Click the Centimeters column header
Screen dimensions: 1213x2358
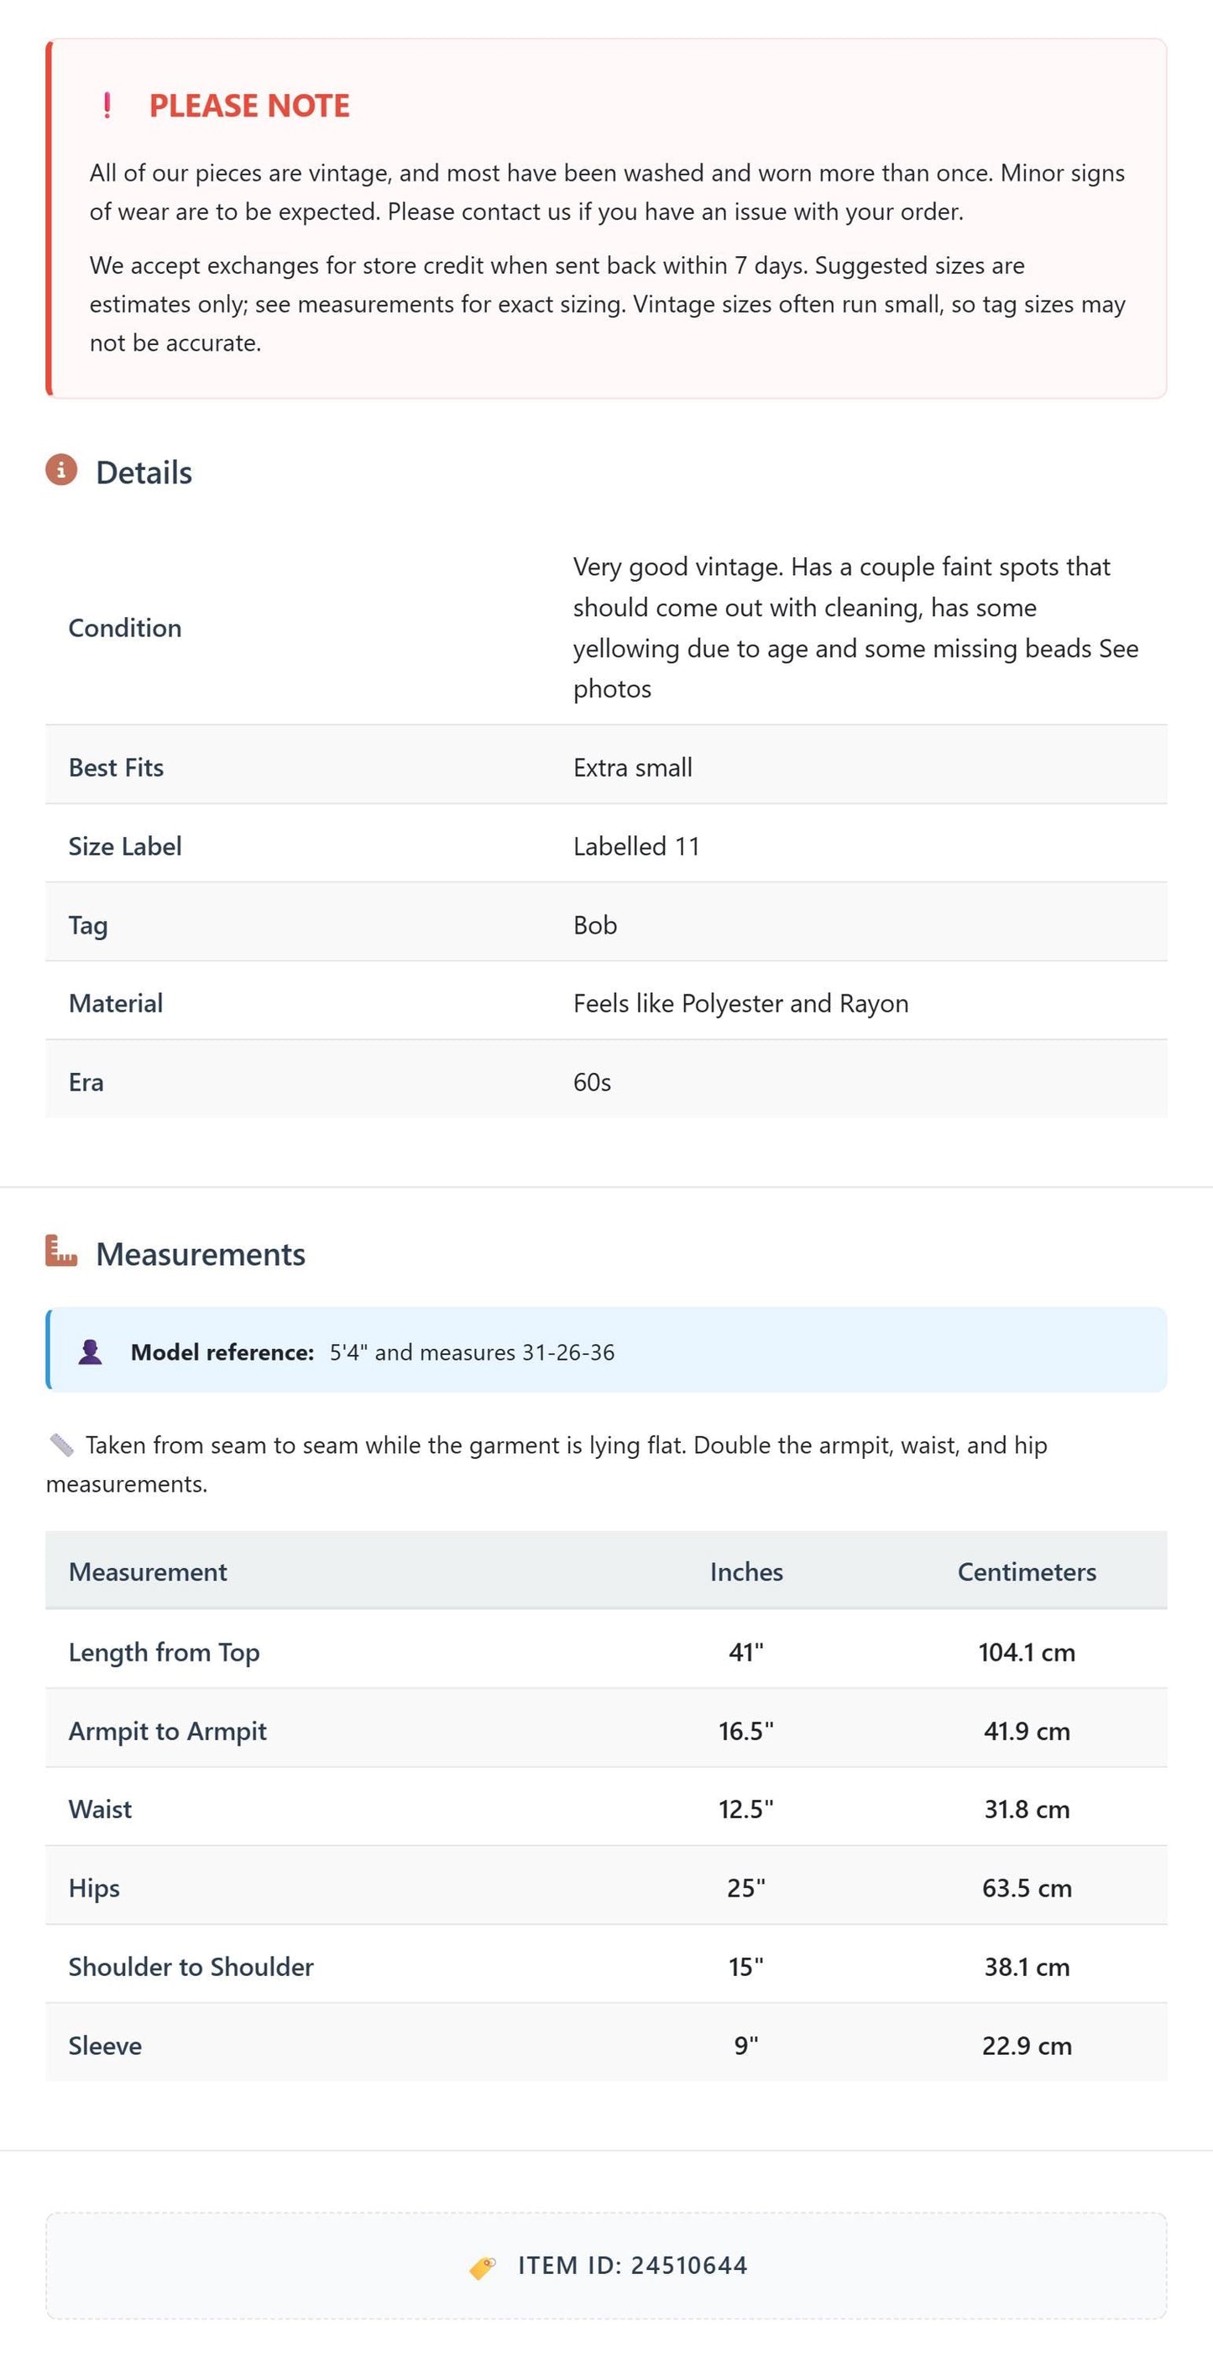coord(1027,1571)
